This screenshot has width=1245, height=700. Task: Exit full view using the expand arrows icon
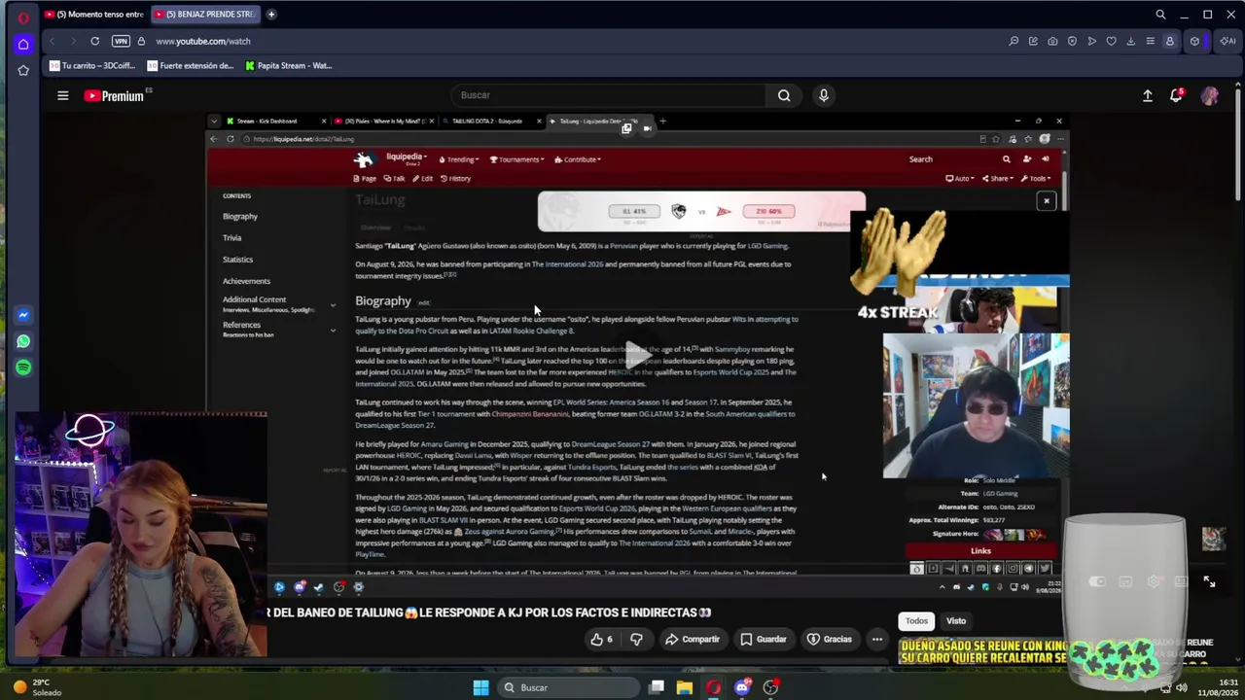click(x=1209, y=581)
